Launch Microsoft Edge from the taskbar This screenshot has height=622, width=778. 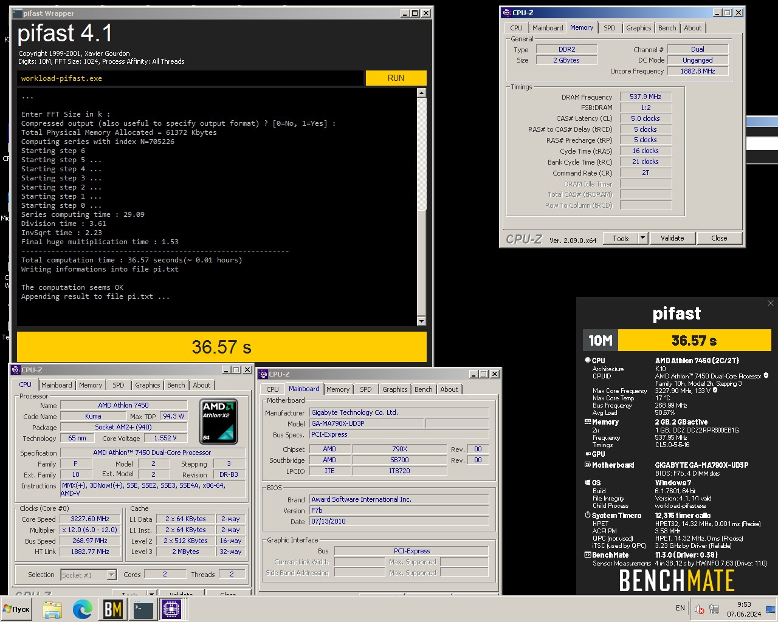coord(83,609)
